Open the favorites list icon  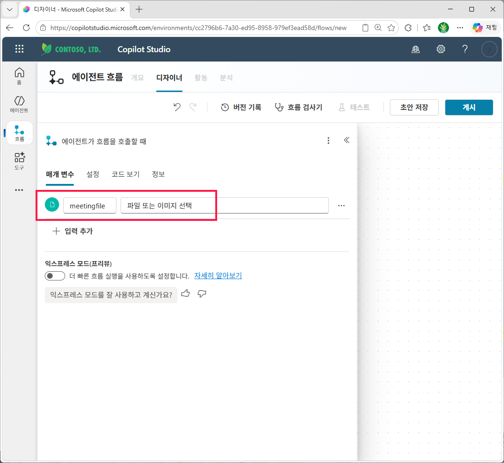tap(427, 28)
